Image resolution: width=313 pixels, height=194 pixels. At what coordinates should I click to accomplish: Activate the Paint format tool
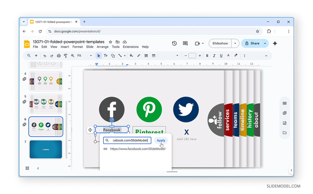pos(66,56)
